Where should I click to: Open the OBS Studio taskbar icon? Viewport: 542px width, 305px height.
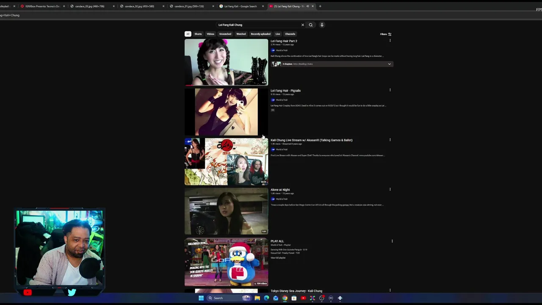322,298
